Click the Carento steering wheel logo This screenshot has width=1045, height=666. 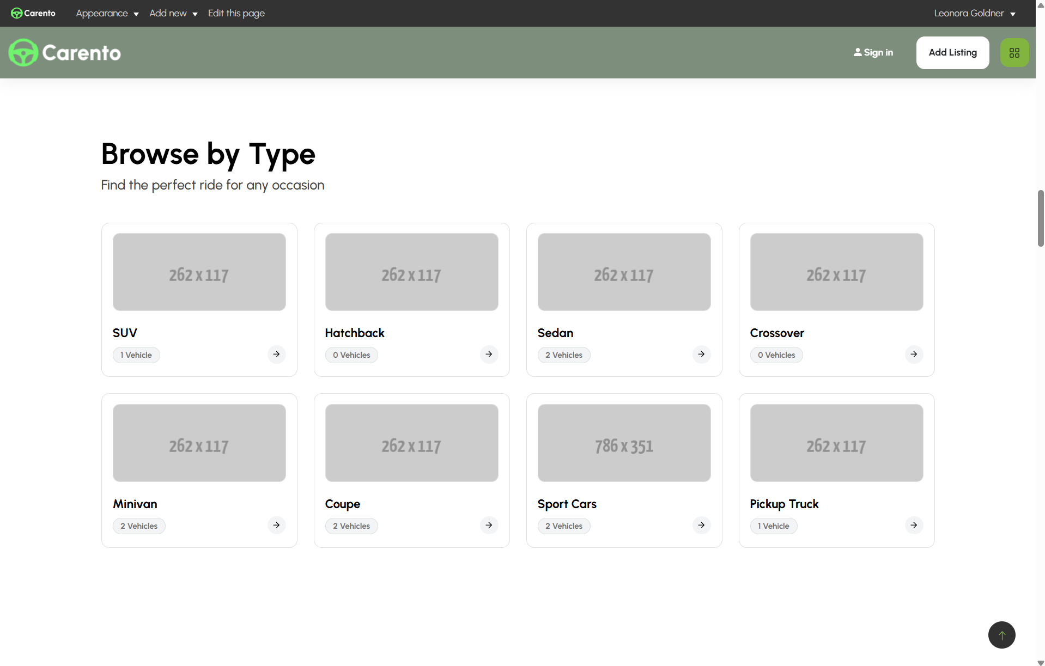coord(23,53)
